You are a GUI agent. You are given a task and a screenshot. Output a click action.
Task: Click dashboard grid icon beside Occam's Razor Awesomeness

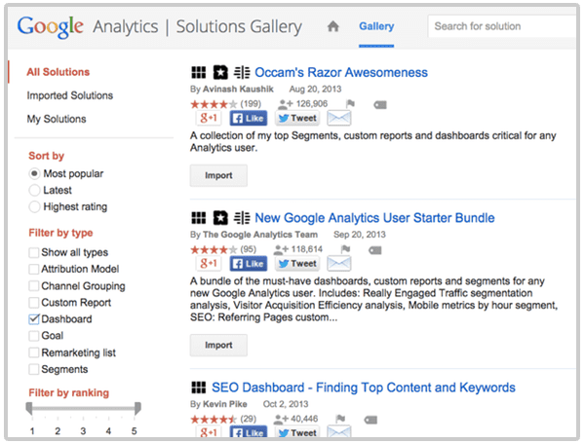click(199, 72)
